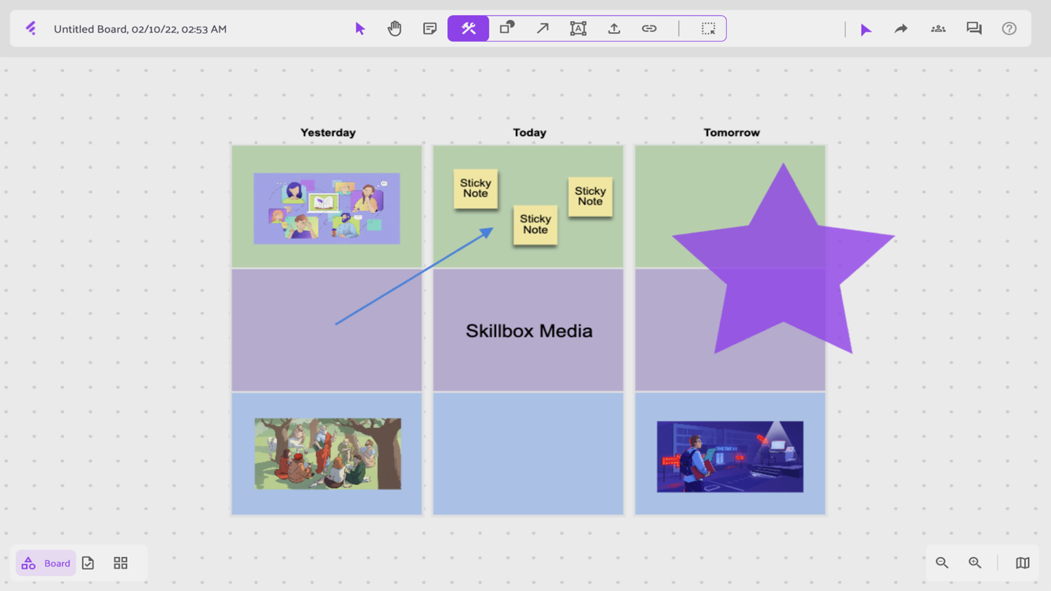Activate the frame selection tool
Viewport: 1051px width, 591px height.
pyautogui.click(x=708, y=29)
